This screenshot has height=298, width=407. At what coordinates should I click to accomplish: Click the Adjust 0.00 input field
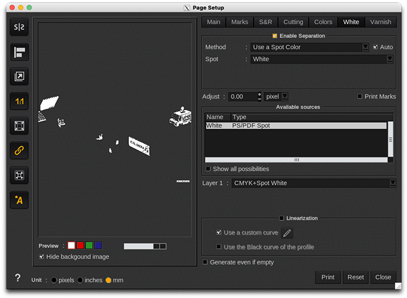pos(243,97)
